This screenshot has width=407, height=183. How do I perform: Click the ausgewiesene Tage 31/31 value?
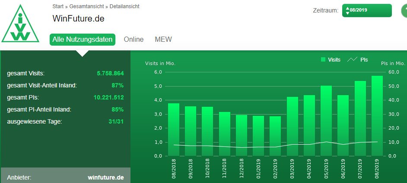click(116, 121)
